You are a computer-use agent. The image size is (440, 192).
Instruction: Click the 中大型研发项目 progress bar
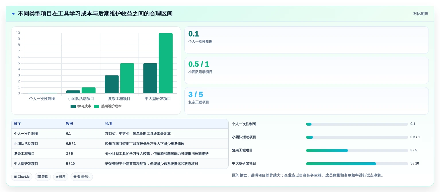357,164
